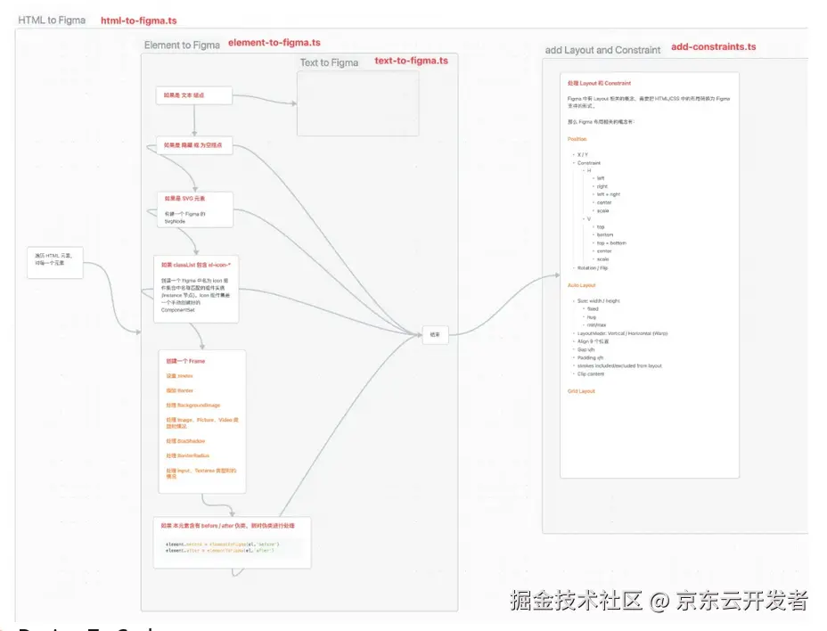Select the "Clip content" list item
827x631 pixels.
click(592, 373)
